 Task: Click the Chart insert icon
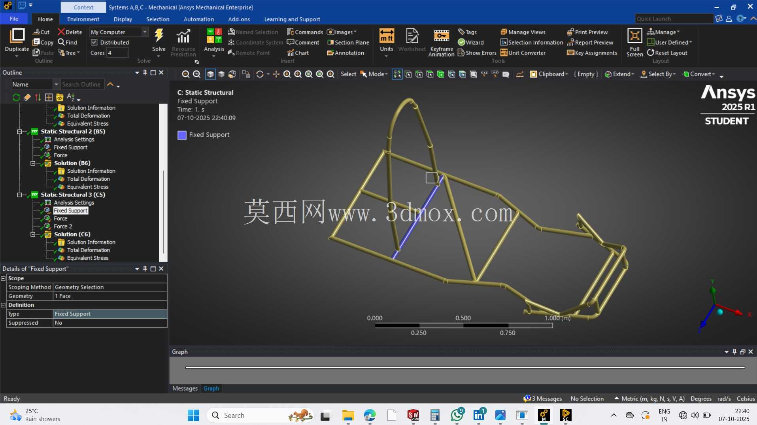tap(291, 53)
